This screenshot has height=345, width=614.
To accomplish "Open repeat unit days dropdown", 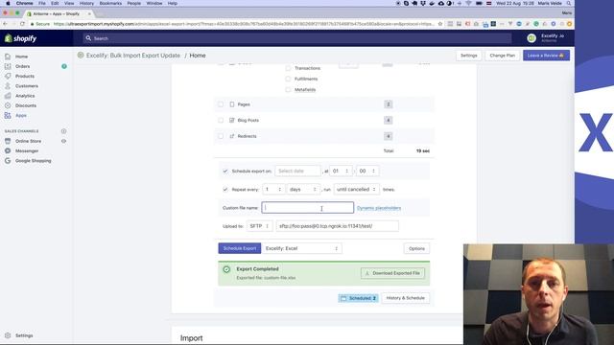I will 303,190.
